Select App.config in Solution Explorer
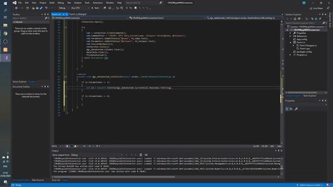The height and width of the screenshot is (187, 333). pos(302,39)
